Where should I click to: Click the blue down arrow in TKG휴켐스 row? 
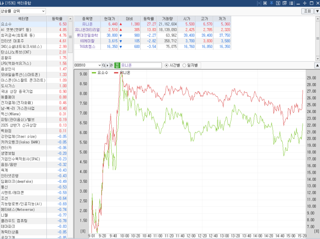(x=120, y=47)
